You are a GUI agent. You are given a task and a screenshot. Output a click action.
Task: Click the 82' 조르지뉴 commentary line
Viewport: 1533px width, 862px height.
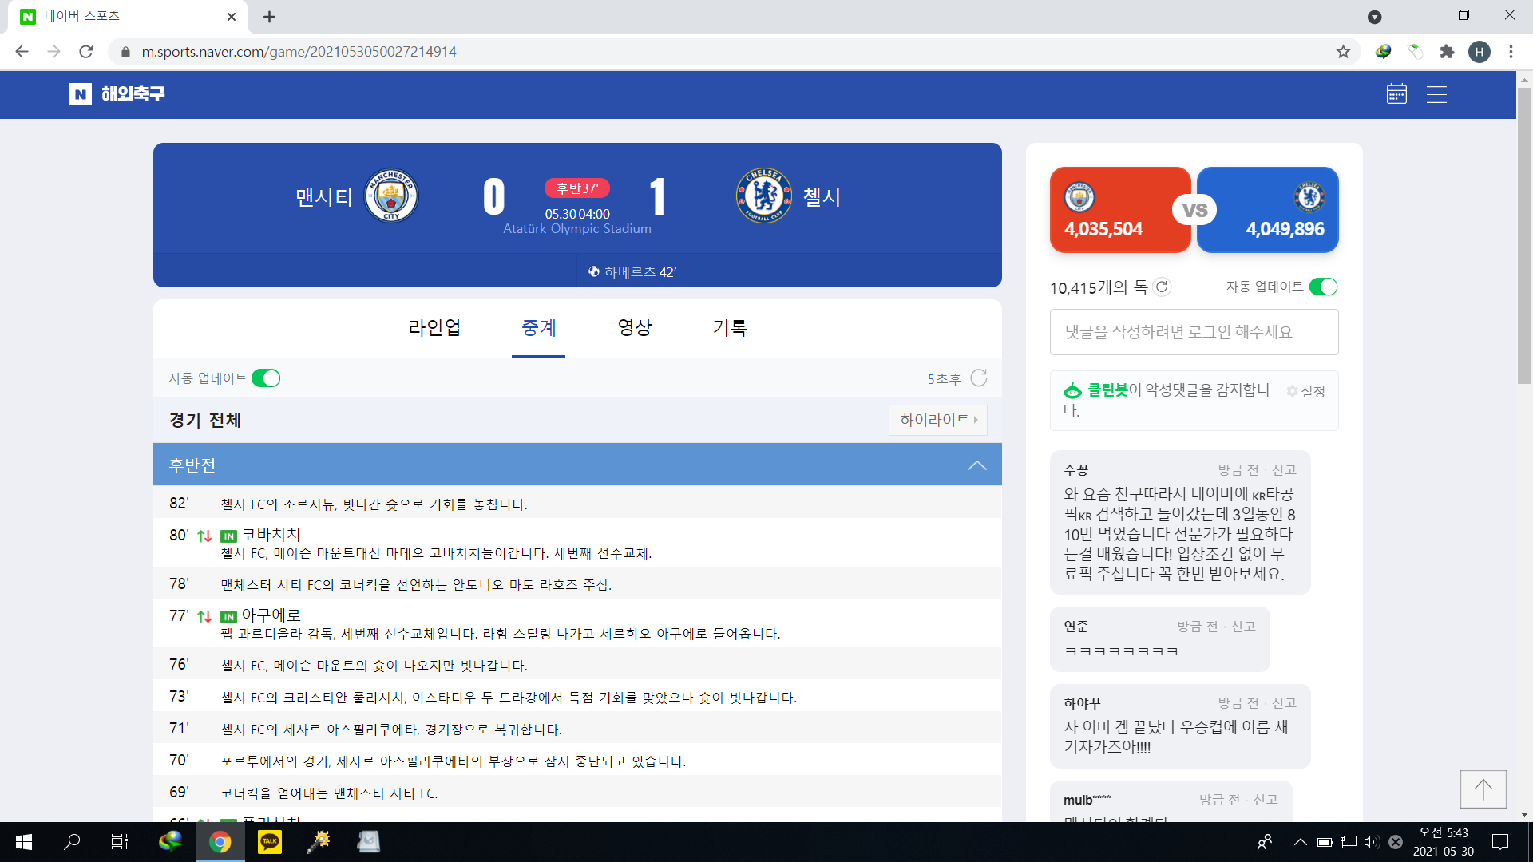click(577, 504)
